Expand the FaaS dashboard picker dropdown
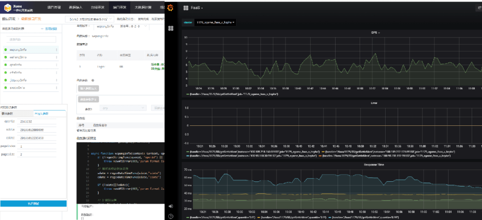This screenshot has width=482, height=220. (x=197, y=8)
